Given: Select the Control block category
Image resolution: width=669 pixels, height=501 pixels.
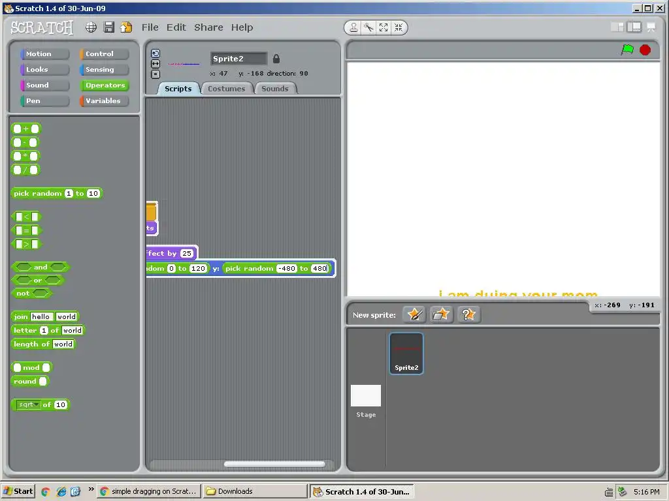Looking at the screenshot, I should 104,53.
